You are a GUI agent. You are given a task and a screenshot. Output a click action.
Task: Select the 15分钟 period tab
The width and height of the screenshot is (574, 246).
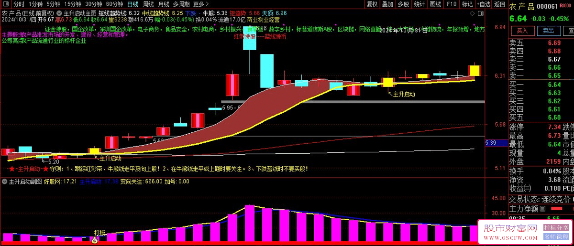(x=73, y=4)
